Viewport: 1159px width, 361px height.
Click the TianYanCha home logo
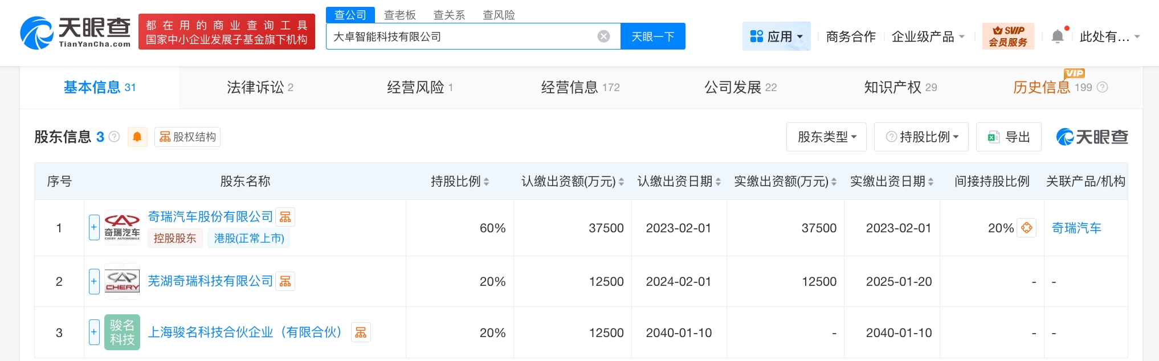75,32
